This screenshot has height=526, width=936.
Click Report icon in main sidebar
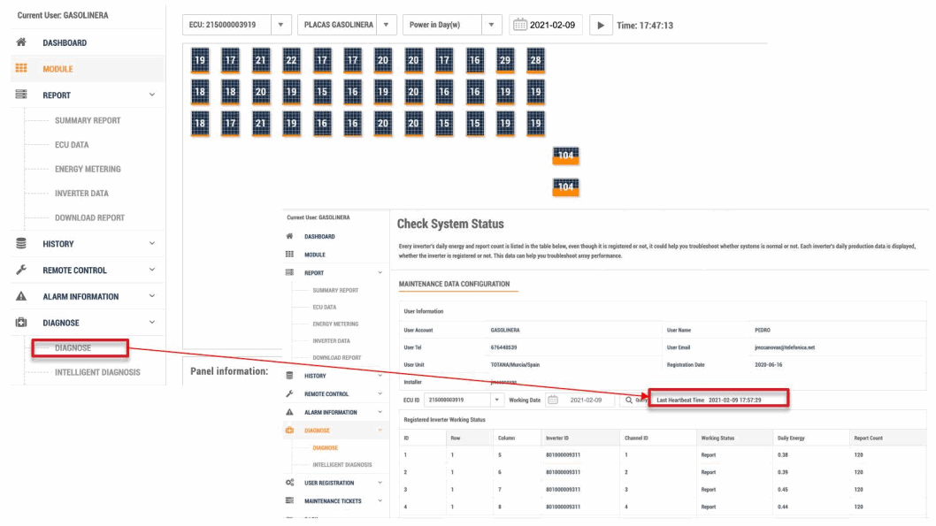(x=21, y=95)
